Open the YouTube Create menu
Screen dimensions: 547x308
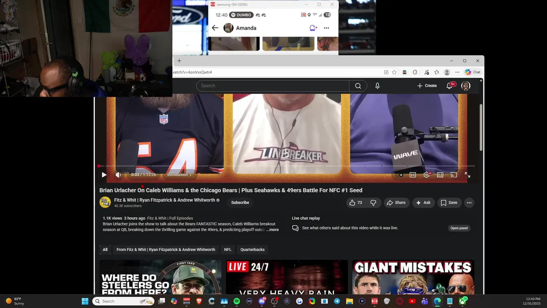(x=427, y=86)
